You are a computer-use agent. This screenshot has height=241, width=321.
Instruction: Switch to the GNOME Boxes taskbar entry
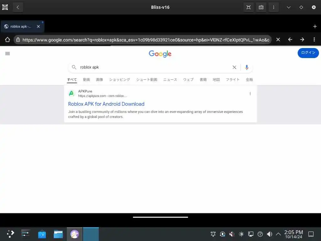point(75,234)
